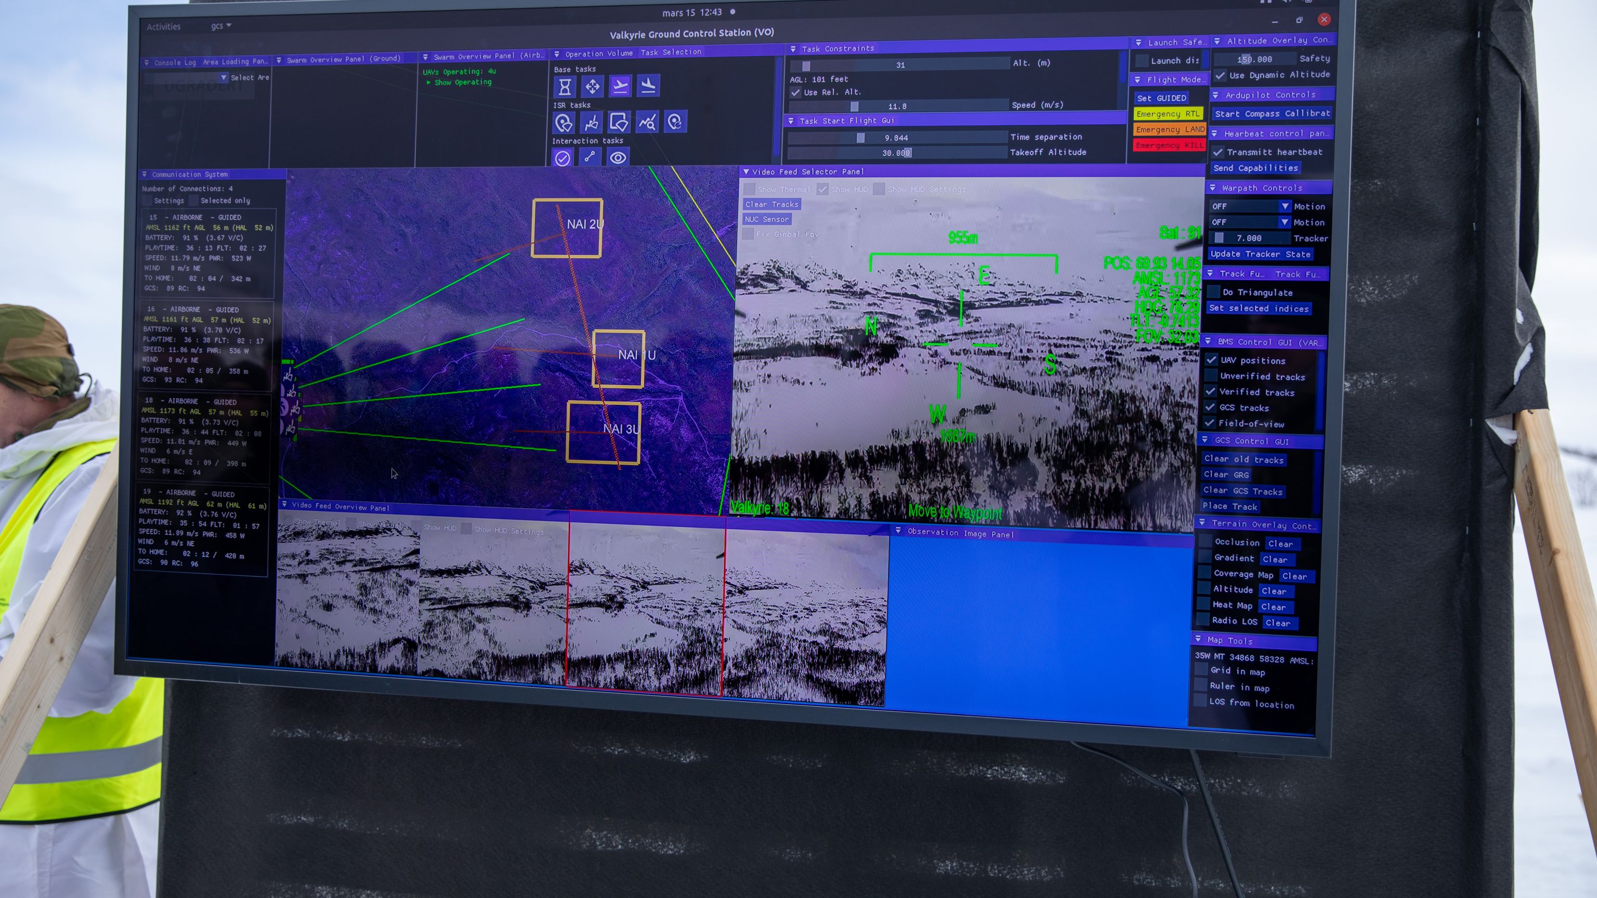Image resolution: width=1597 pixels, height=898 pixels.
Task: Uncheck Use Dynamic Altitude
Action: [1220, 75]
